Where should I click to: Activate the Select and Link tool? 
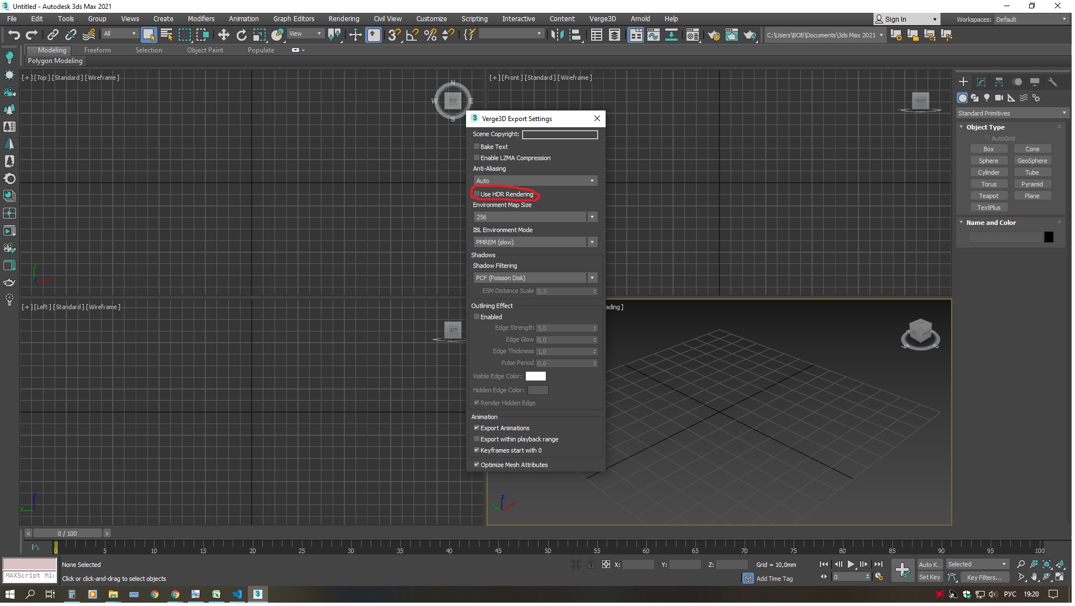coord(53,35)
